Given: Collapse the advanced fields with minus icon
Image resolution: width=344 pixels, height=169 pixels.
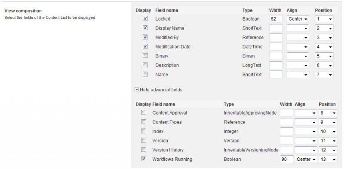Looking at the screenshot, I should coord(136,90).
